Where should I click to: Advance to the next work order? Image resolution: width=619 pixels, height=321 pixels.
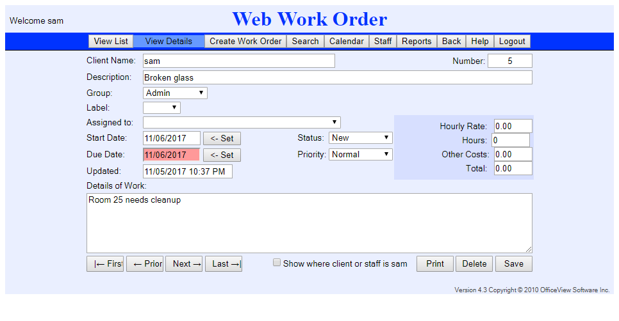185,263
